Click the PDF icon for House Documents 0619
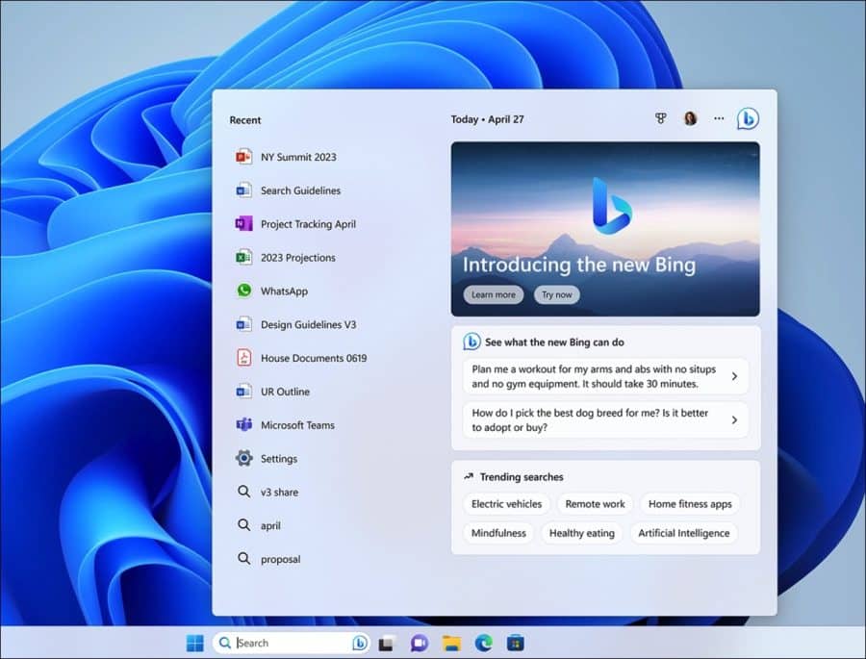The width and height of the screenshot is (866, 659). (243, 358)
